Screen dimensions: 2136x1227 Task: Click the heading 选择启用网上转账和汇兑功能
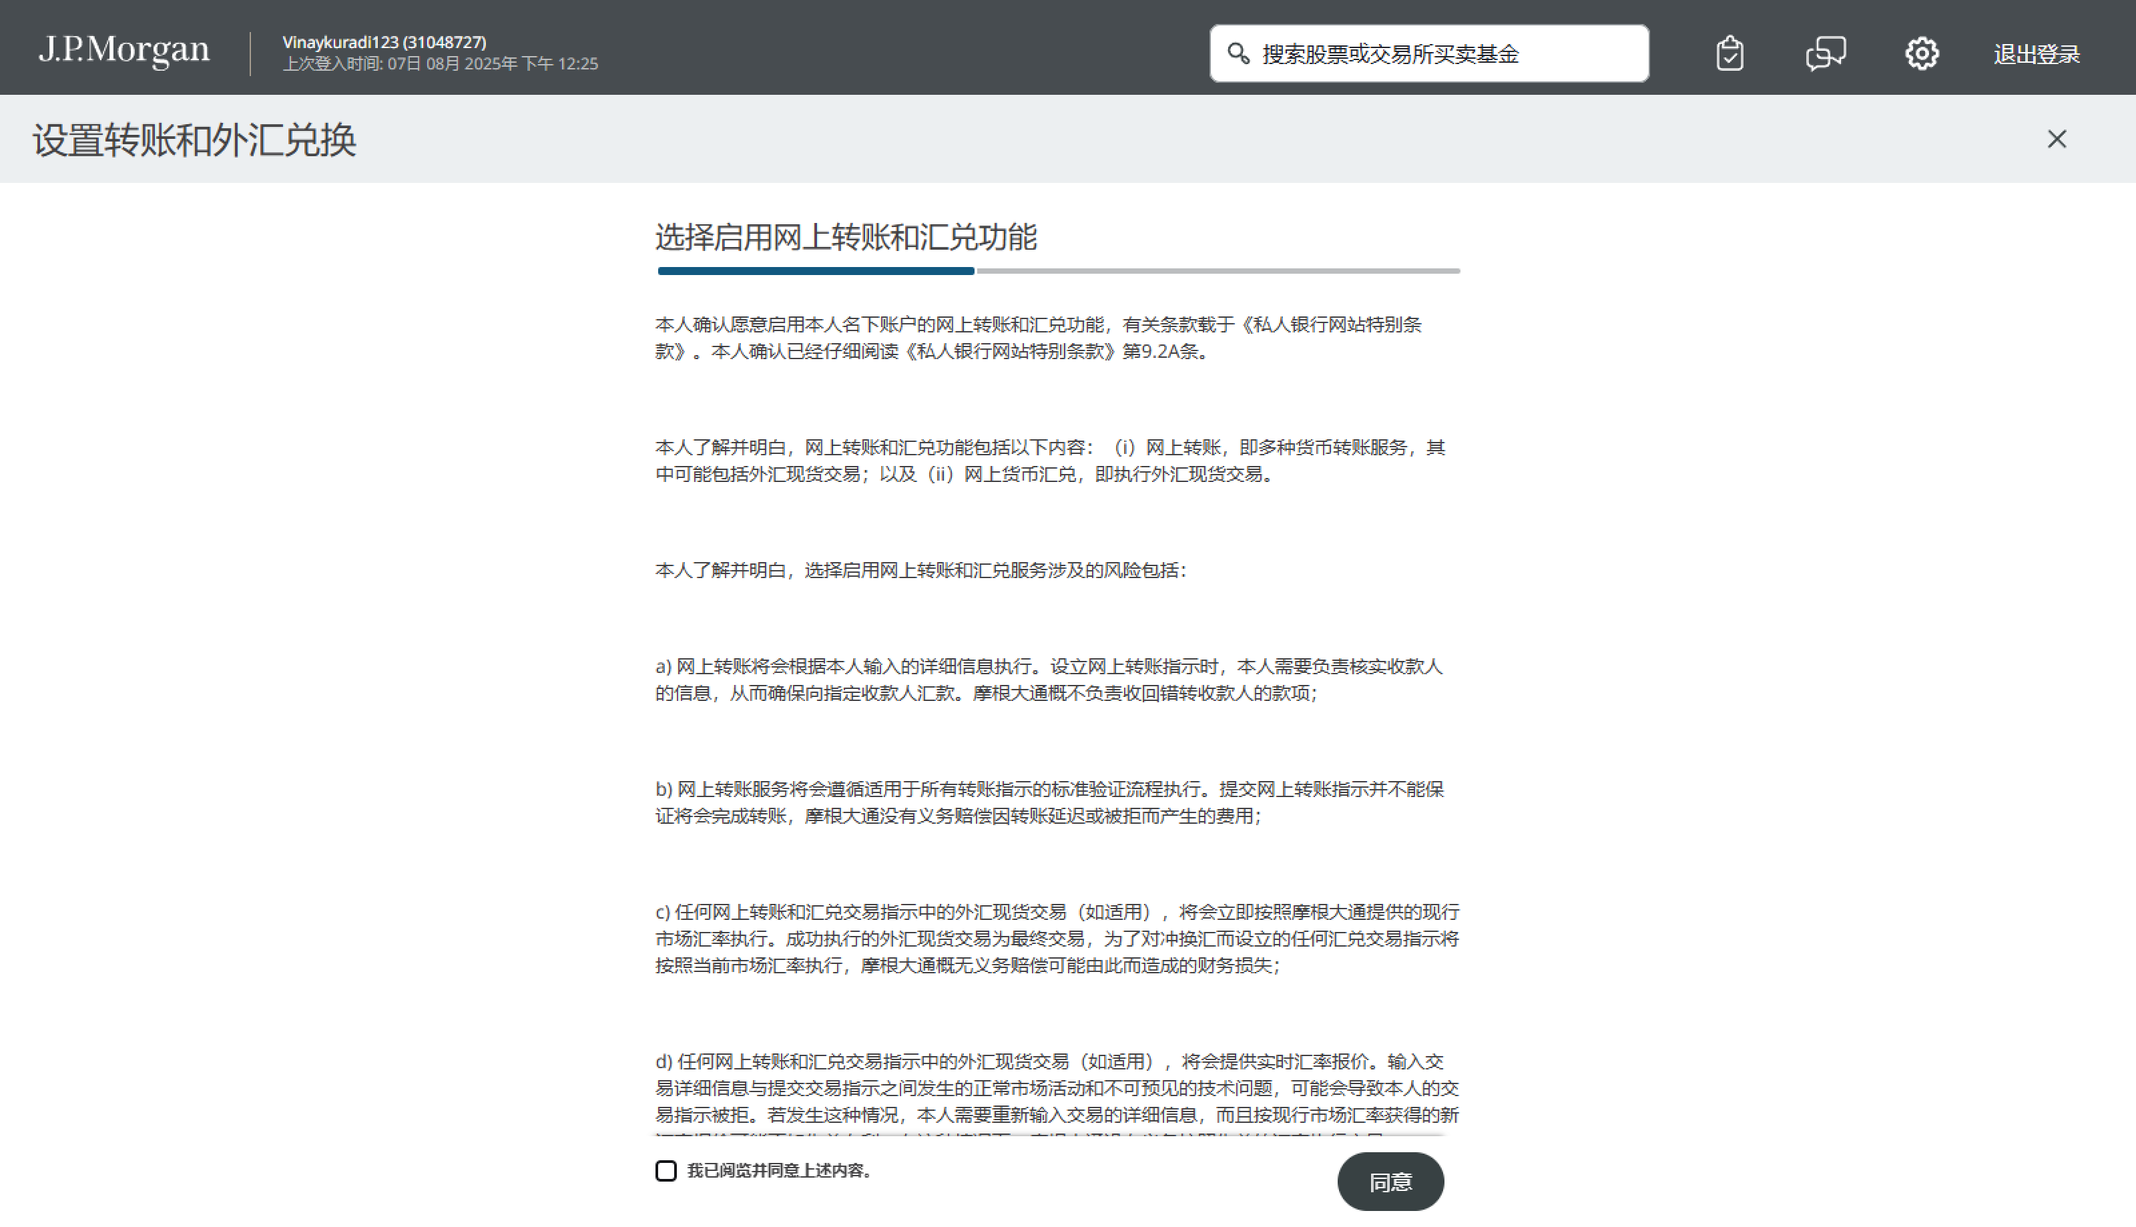click(x=846, y=237)
